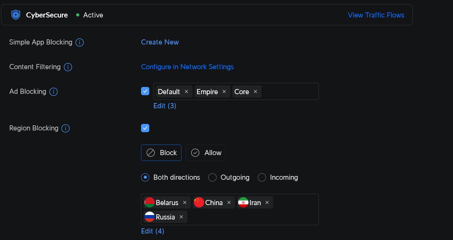The image size is (453, 240).
Task: Remove Belarus from blocked regions
Action: click(185, 203)
